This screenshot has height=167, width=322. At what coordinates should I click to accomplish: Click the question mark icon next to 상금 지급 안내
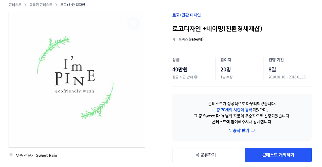[x=196, y=77]
